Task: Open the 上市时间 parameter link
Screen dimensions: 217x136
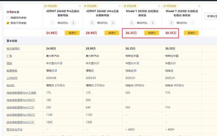Action: pos(12,78)
